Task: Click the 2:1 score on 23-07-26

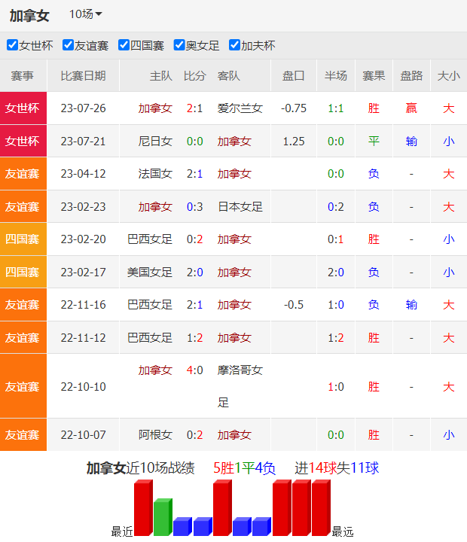Action: pos(194,108)
